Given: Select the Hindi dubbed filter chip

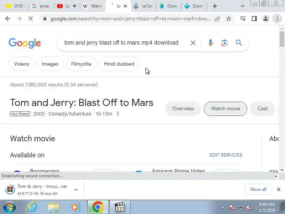Looking at the screenshot, I should pos(119,64).
